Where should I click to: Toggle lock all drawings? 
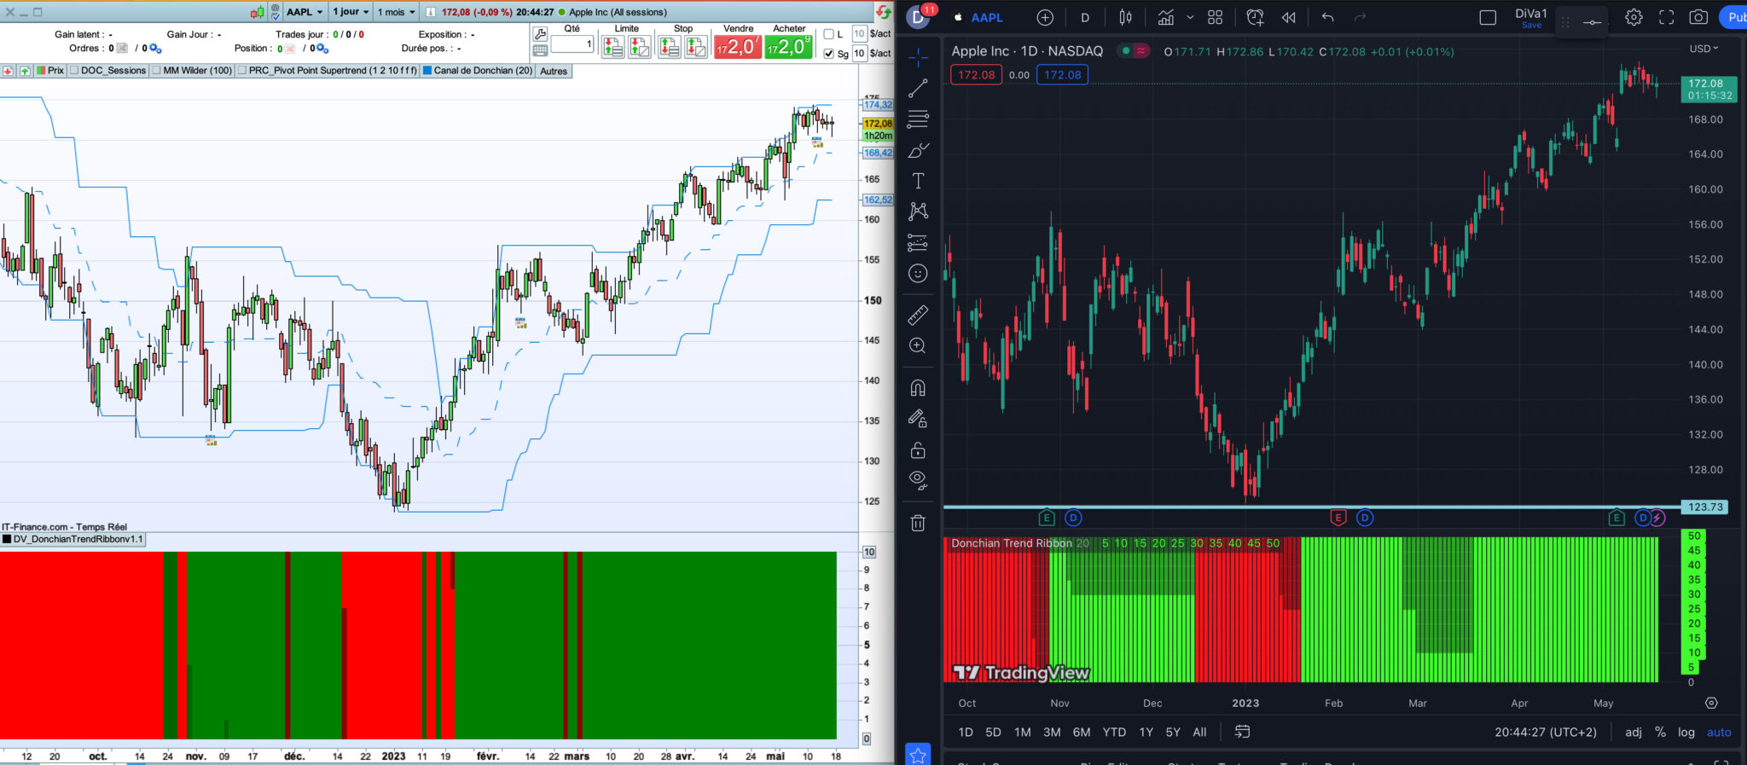pyautogui.click(x=918, y=449)
